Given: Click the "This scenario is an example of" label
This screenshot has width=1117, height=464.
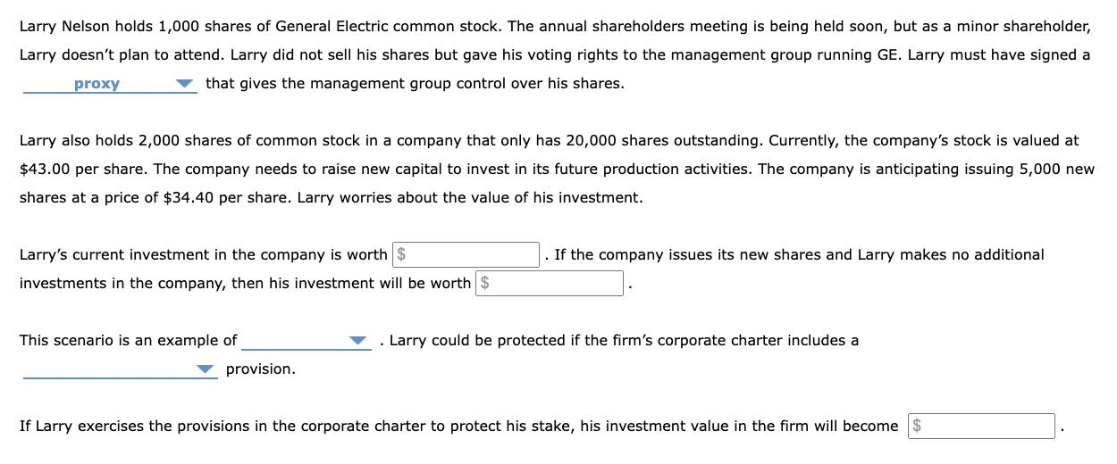Looking at the screenshot, I should point(129,341).
